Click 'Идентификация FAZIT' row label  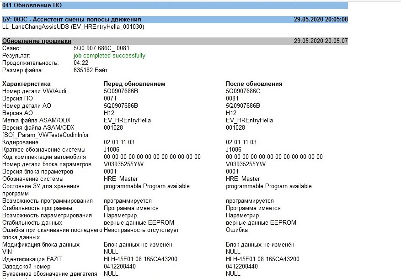coord(32,259)
